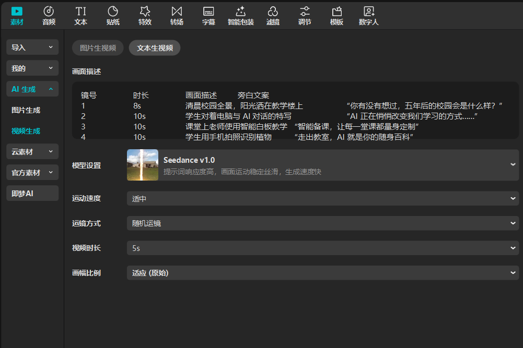Screen dimensions: 523x348
Task: Open the 运动速度 dropdown showing 适中
Action: (x=322, y=198)
